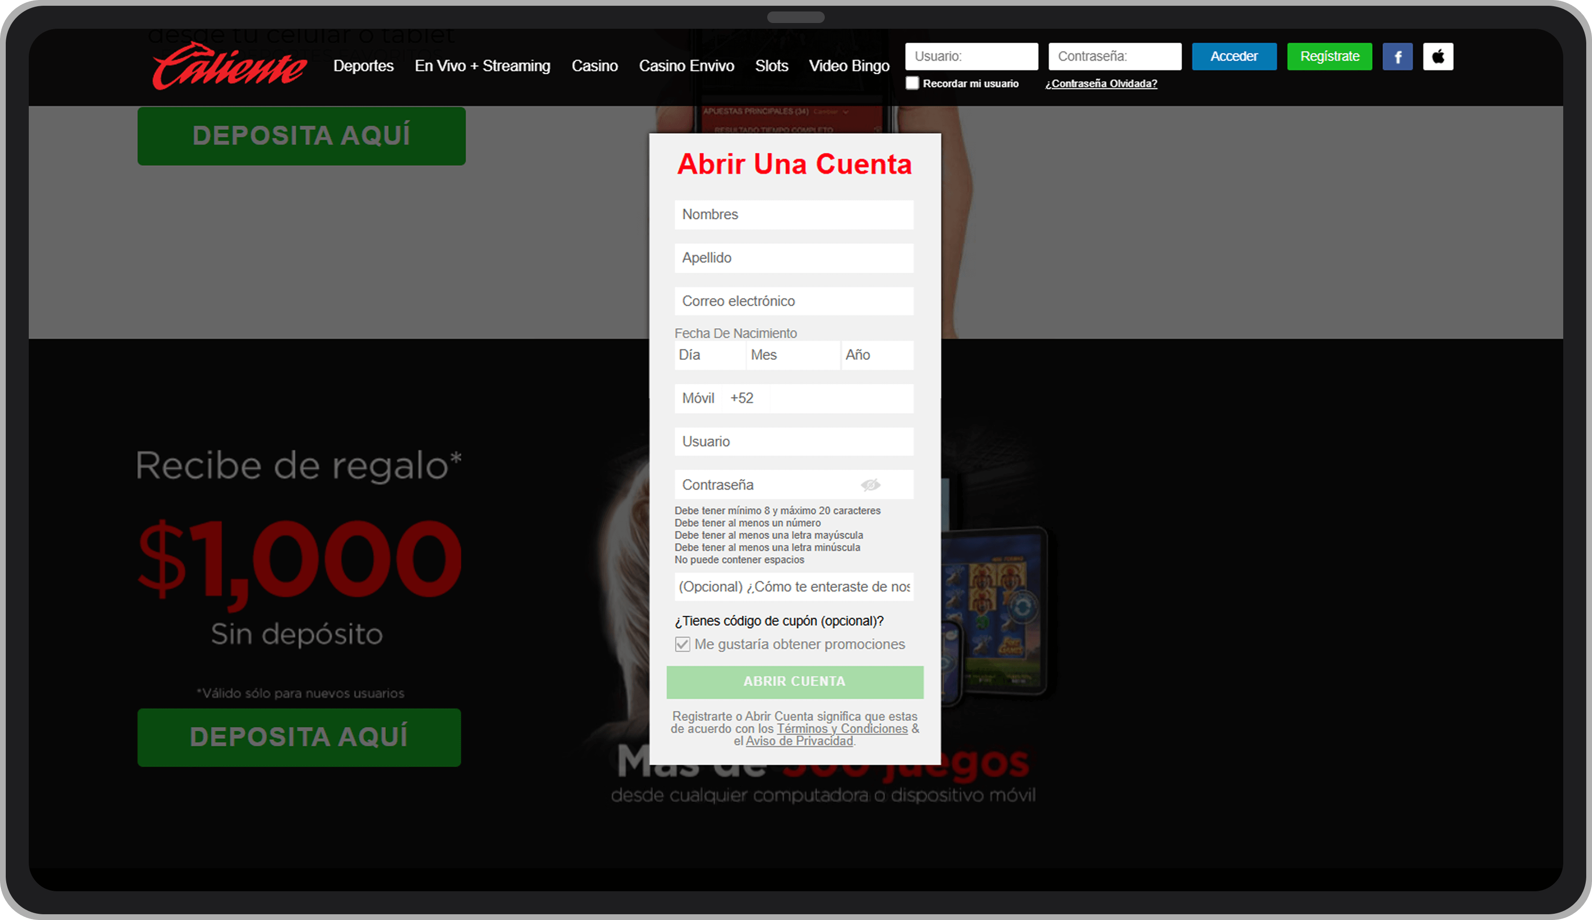Go to En Vivo + Streaming
1592x920 pixels.
click(482, 66)
